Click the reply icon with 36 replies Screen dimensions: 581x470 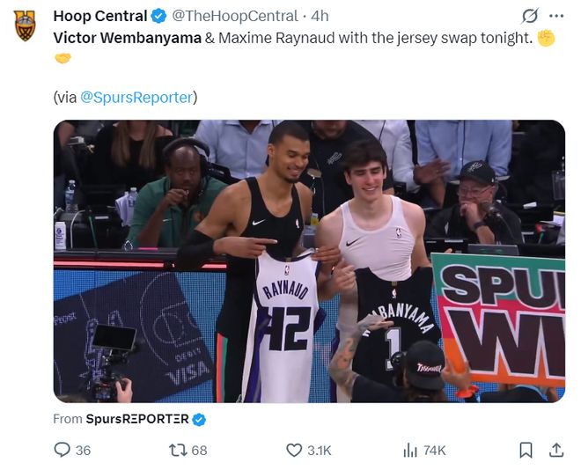(63, 450)
